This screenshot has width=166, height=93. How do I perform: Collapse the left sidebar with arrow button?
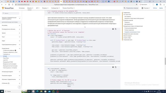[x=19, y=87]
